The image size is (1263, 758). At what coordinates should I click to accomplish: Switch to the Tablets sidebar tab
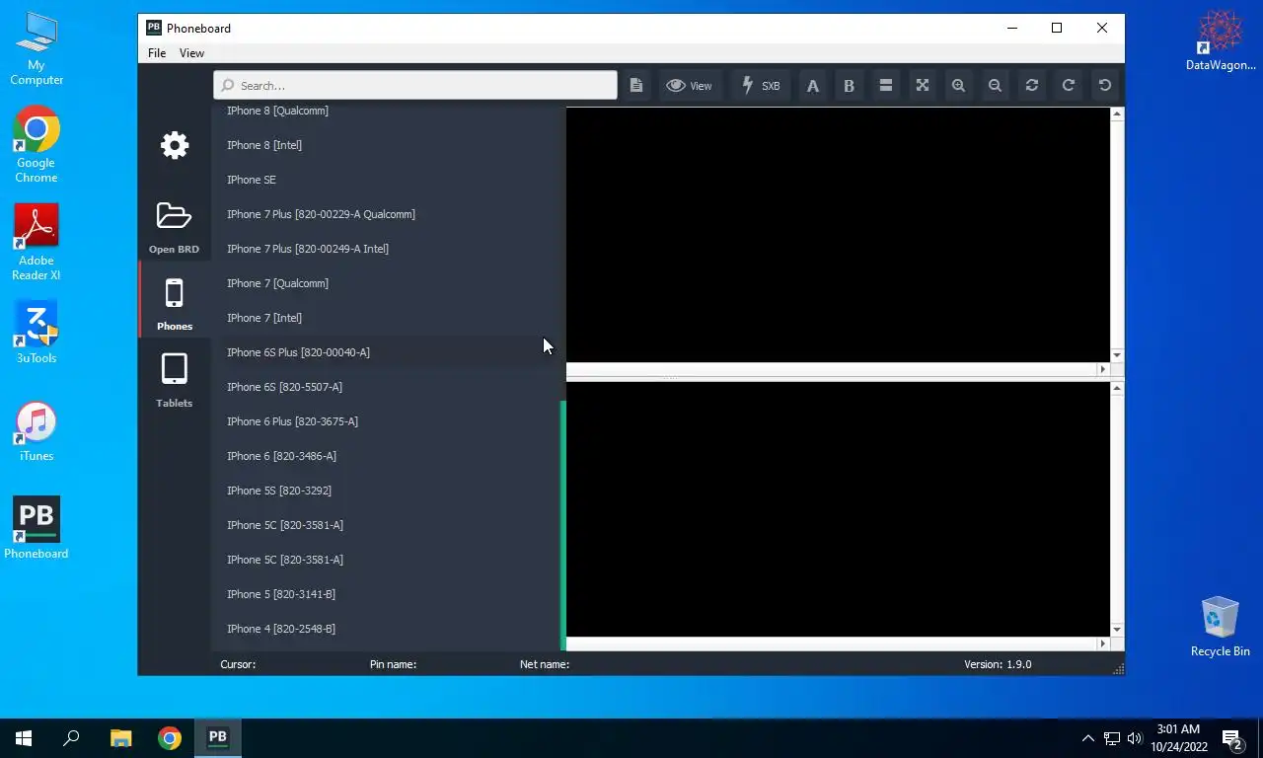[174, 380]
